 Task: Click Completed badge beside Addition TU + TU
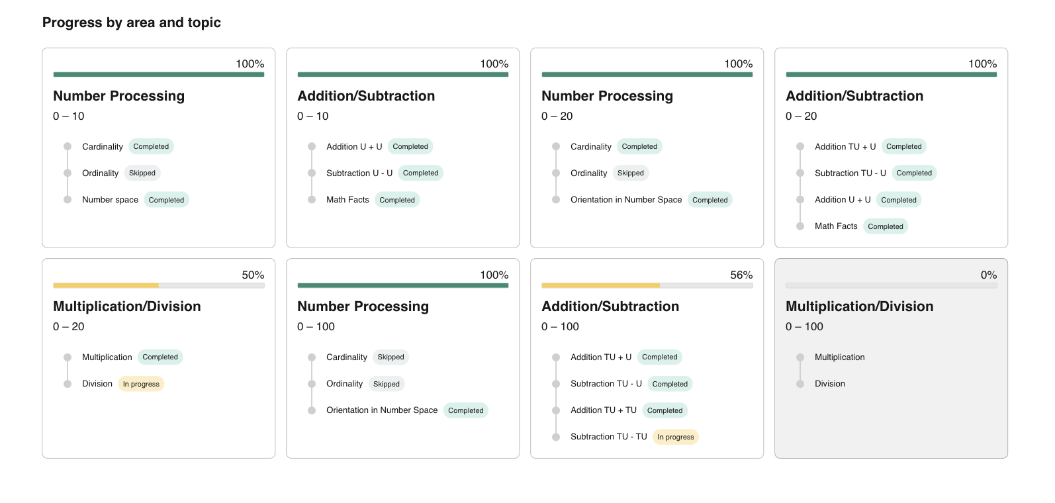pos(665,410)
